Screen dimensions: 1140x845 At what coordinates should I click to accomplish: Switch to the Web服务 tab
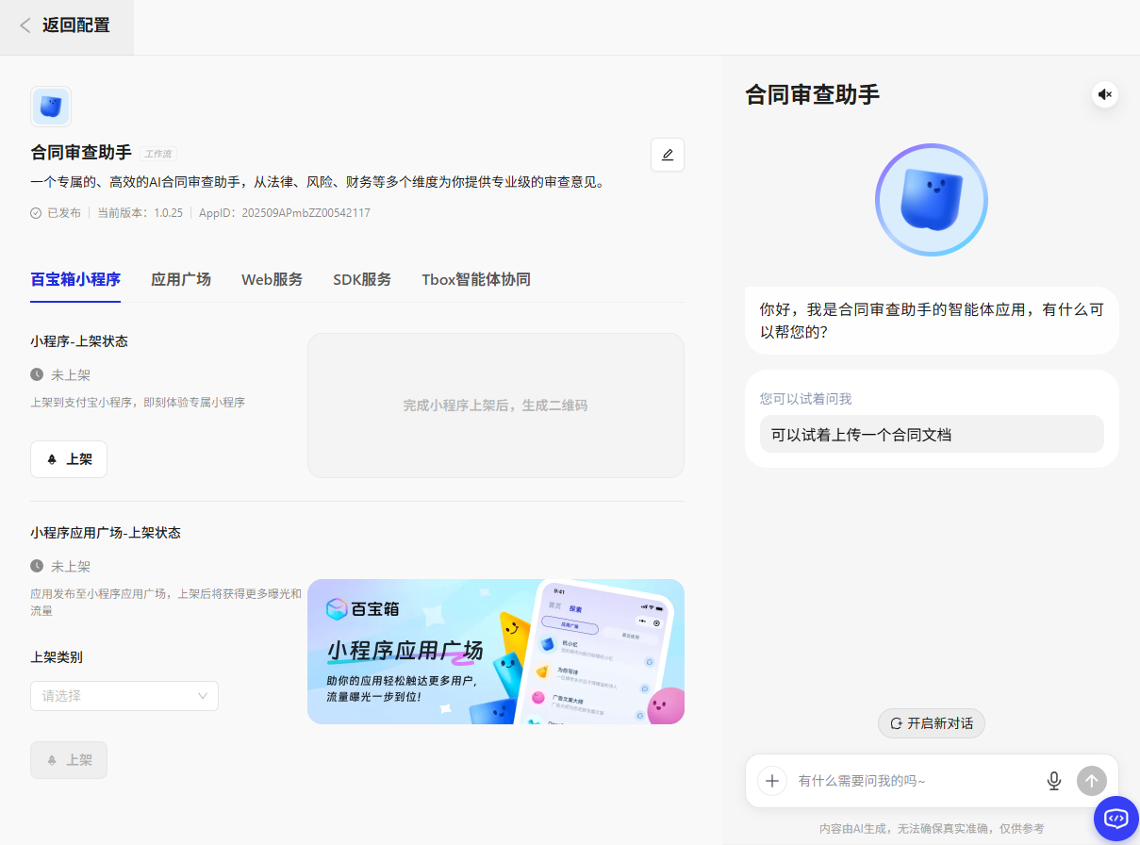pos(272,279)
